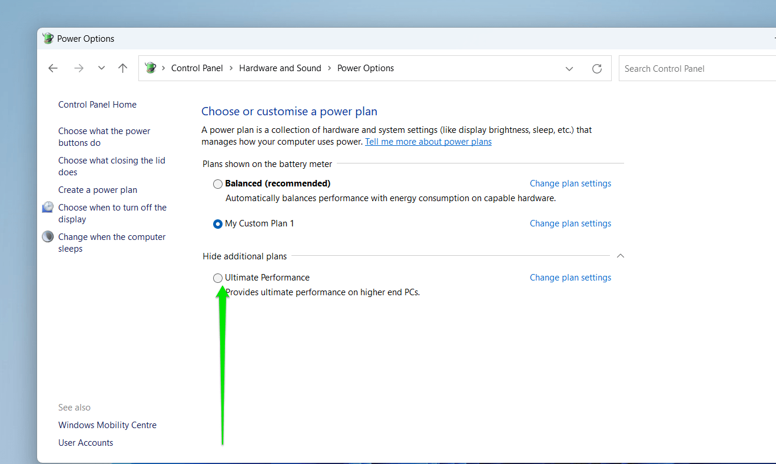Select My Custom Plan 1 radio button
Image resolution: width=776 pixels, height=464 pixels.
click(218, 224)
